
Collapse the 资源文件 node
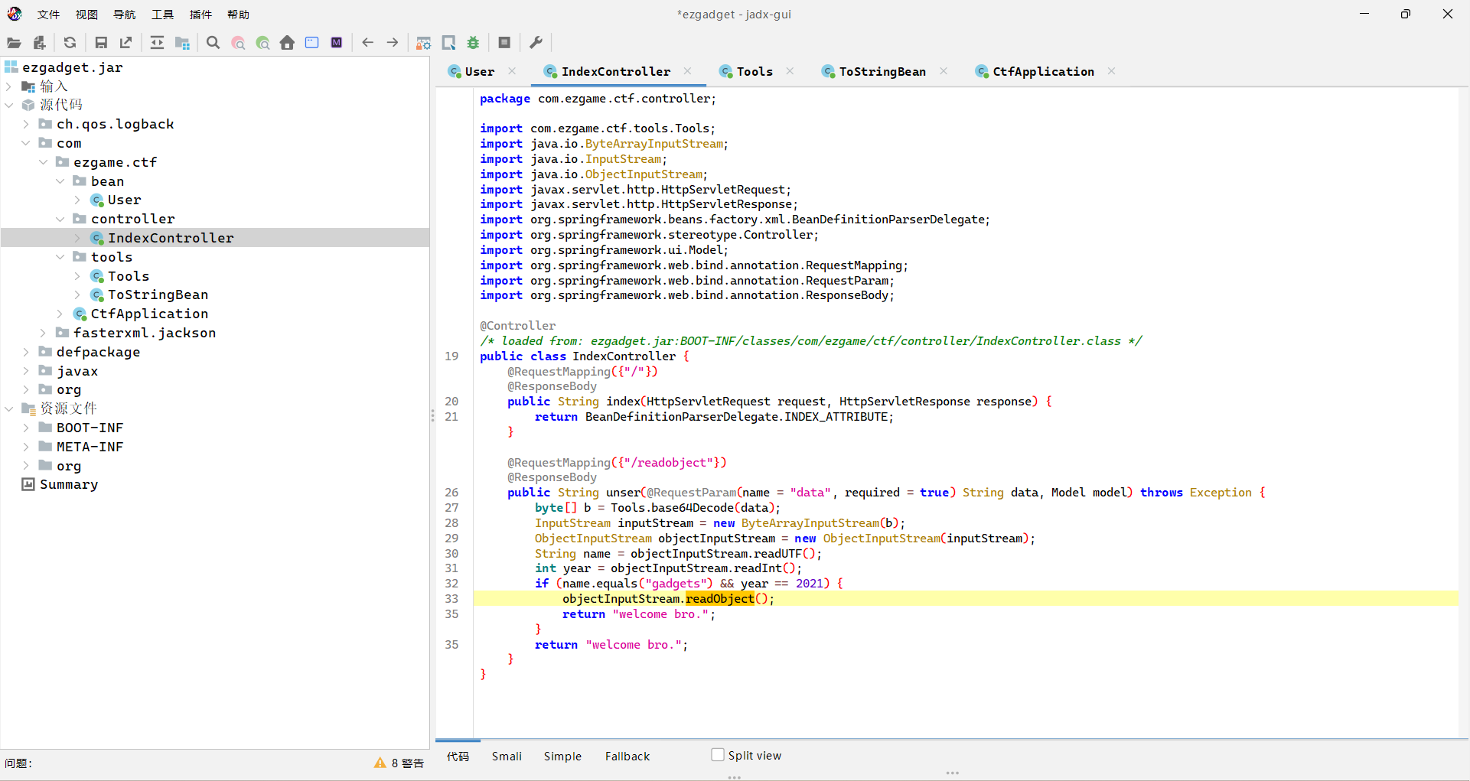[9, 408]
